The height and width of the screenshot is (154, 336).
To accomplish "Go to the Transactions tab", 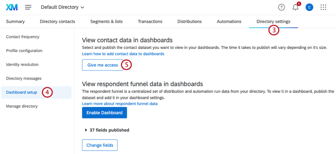I will (150, 22).
